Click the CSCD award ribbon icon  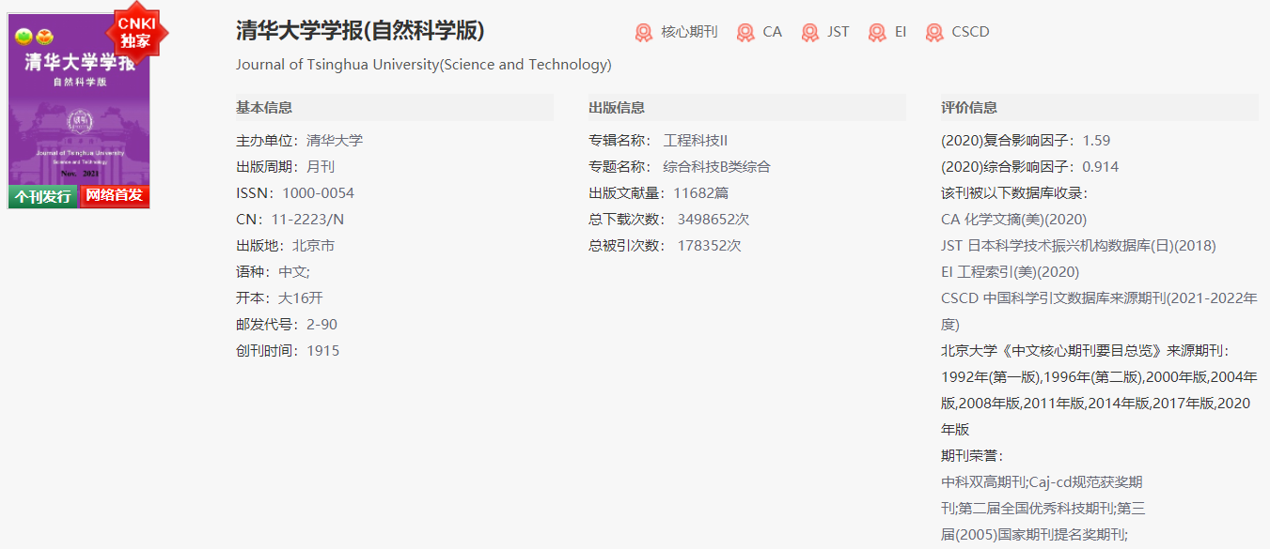tap(934, 33)
